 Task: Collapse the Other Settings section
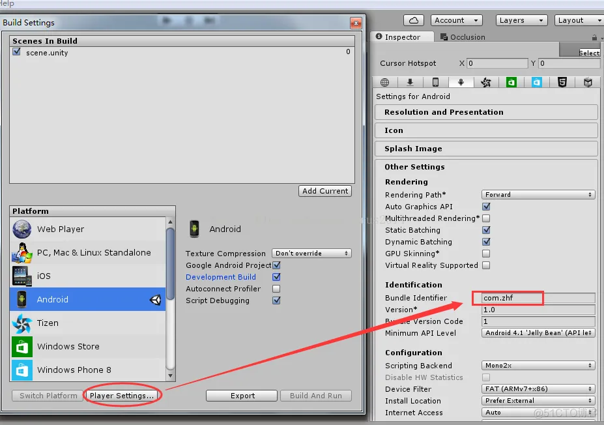click(x=414, y=167)
